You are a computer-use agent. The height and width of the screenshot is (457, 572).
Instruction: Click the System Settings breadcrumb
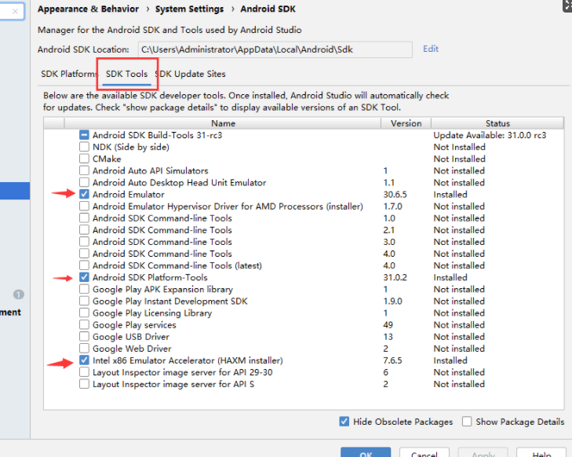[189, 9]
